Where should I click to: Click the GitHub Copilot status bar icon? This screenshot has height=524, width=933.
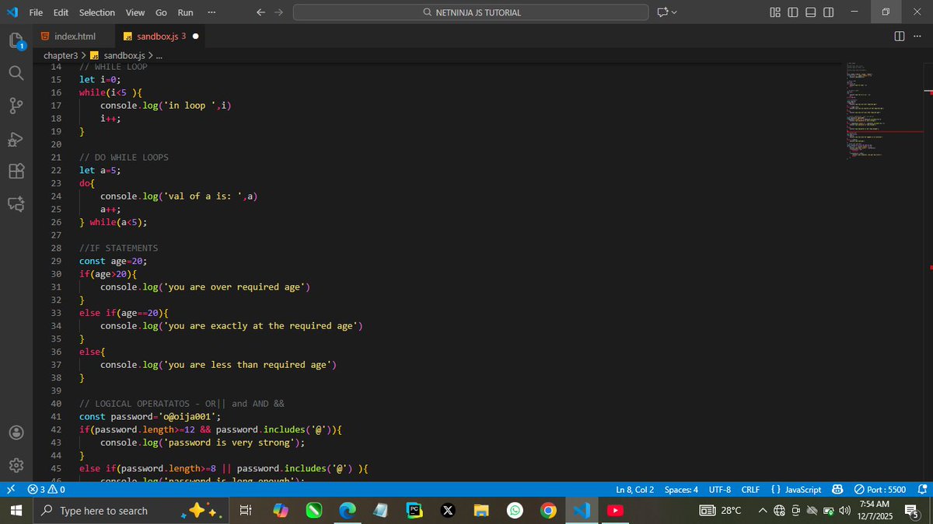click(837, 489)
